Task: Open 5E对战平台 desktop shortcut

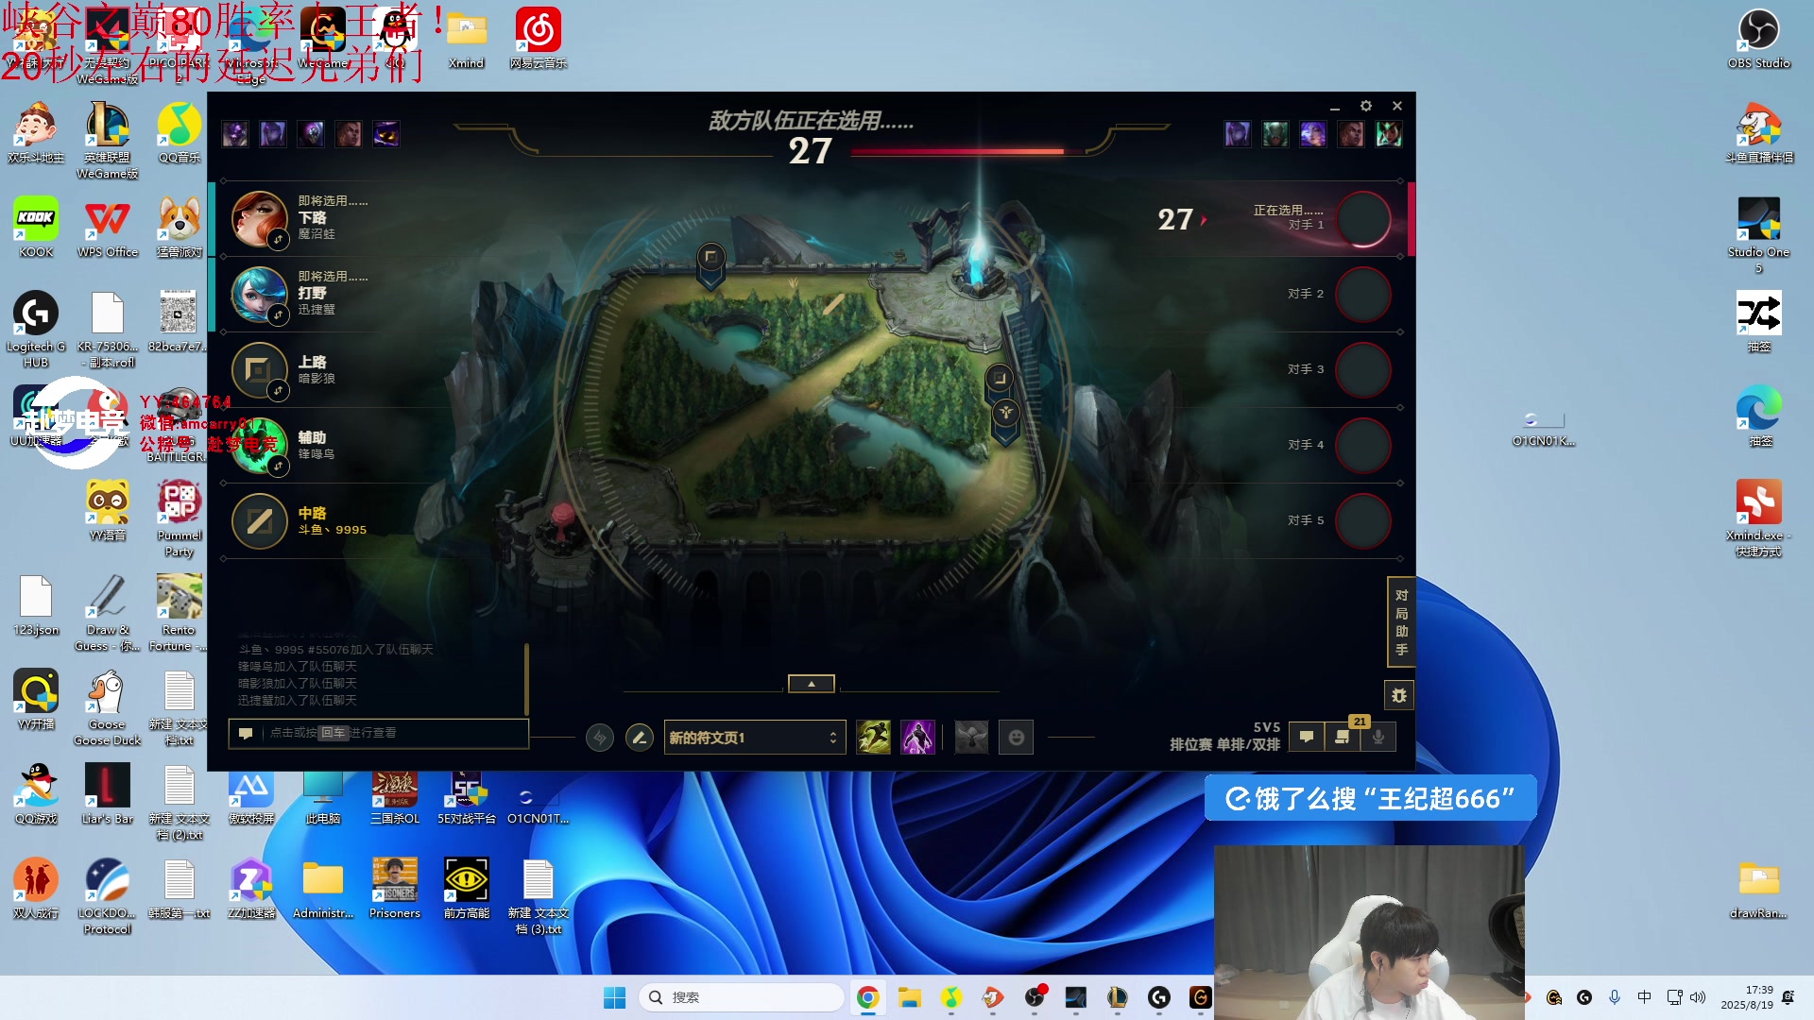Action: click(x=467, y=799)
